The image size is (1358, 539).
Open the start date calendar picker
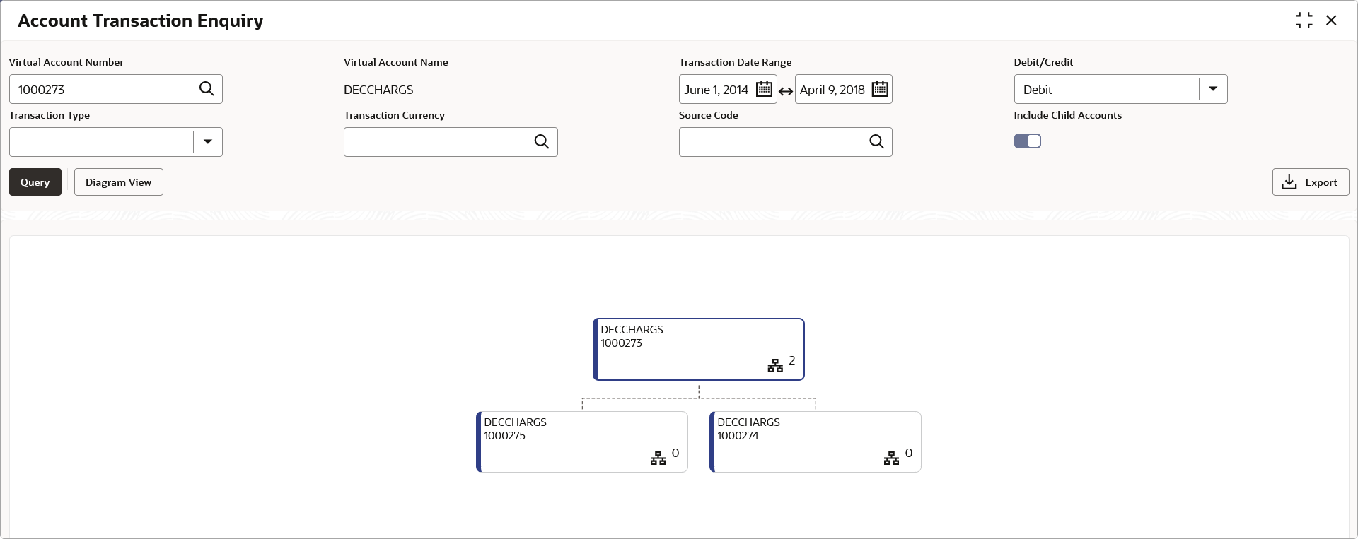[x=764, y=89]
